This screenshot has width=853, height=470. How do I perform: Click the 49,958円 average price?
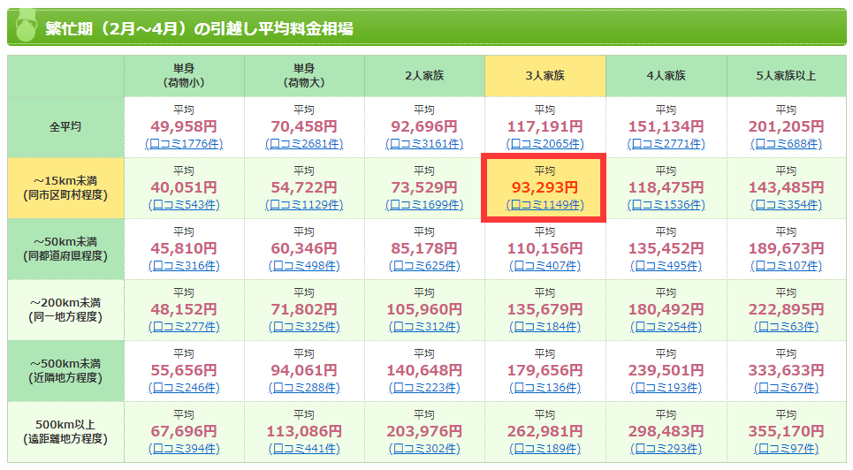(x=184, y=126)
